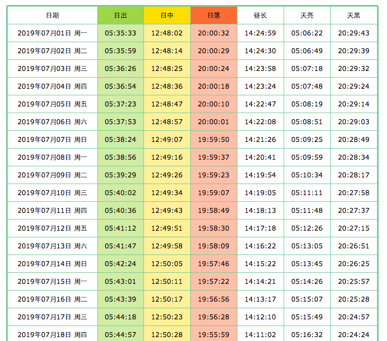Click the yellow 日中 column header
This screenshot has height=341, width=387.
pos(167,16)
